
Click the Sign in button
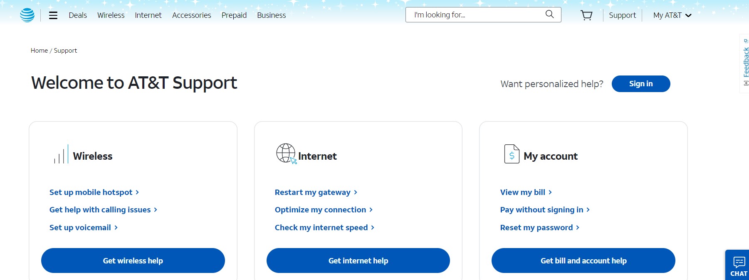click(640, 83)
